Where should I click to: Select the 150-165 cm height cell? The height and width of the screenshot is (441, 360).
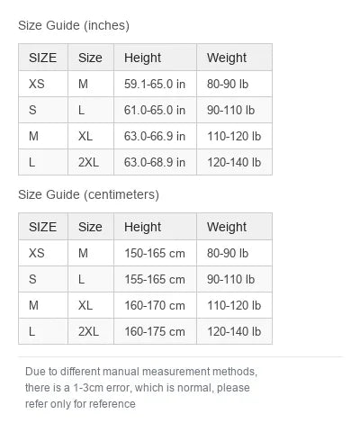coord(155,253)
